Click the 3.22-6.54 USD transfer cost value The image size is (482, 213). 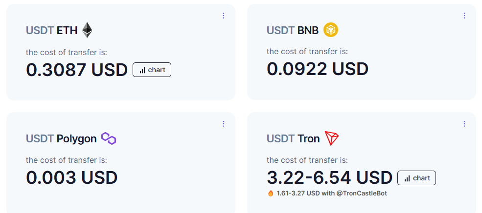click(x=329, y=177)
